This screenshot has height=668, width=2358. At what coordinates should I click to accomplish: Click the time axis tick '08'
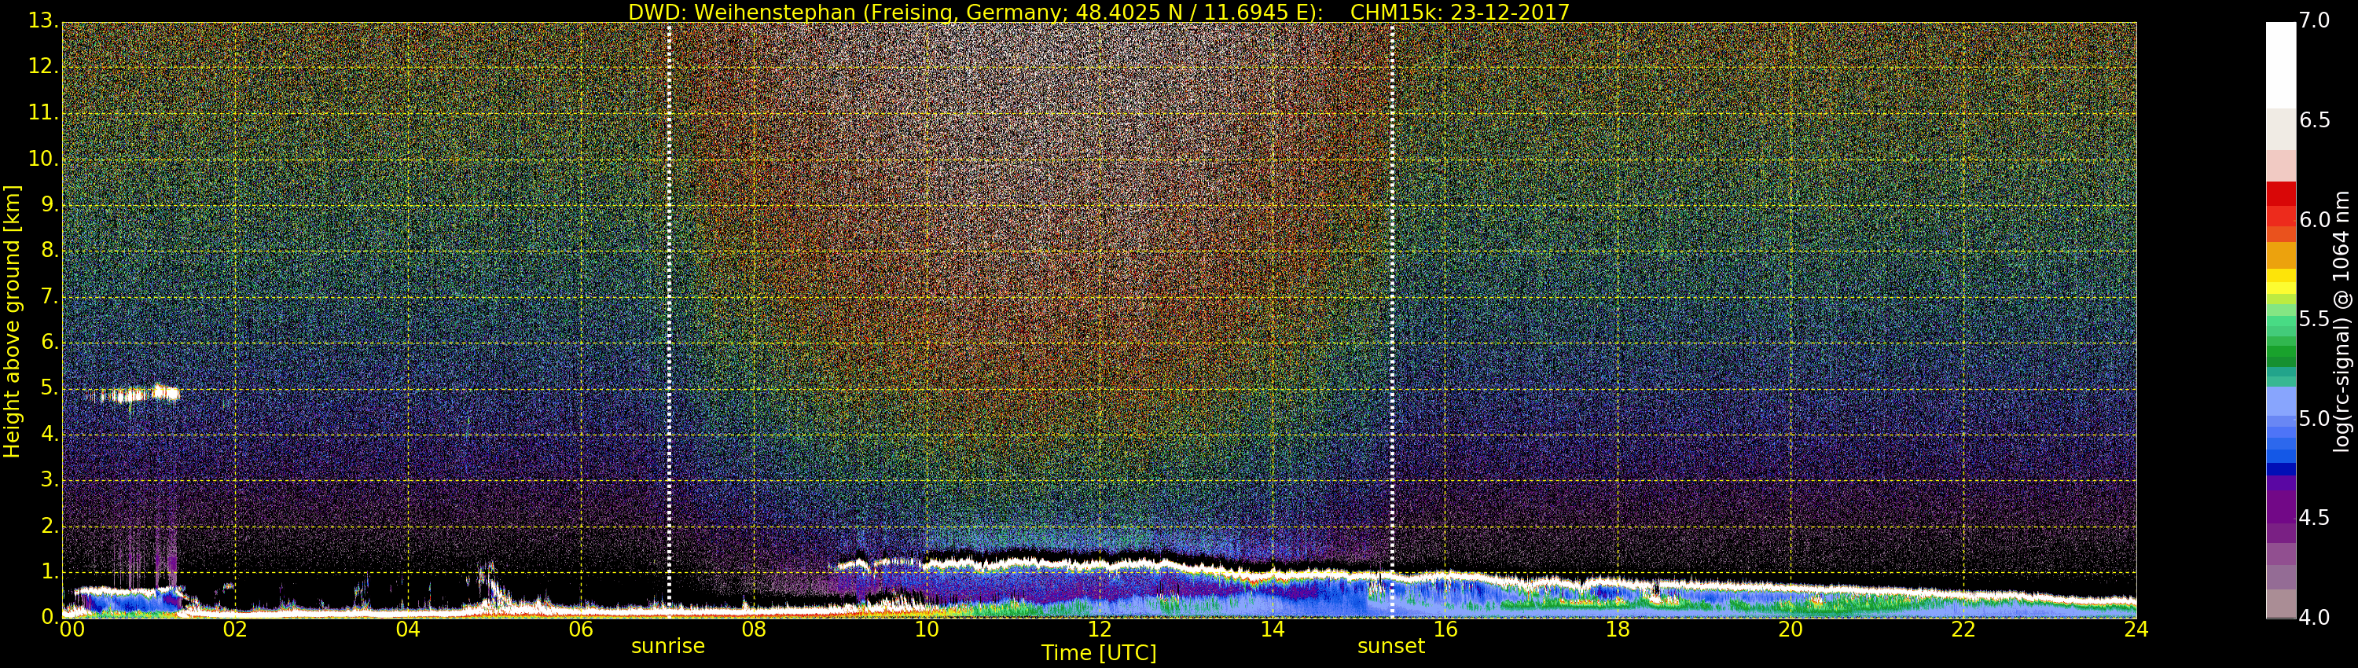click(x=753, y=629)
